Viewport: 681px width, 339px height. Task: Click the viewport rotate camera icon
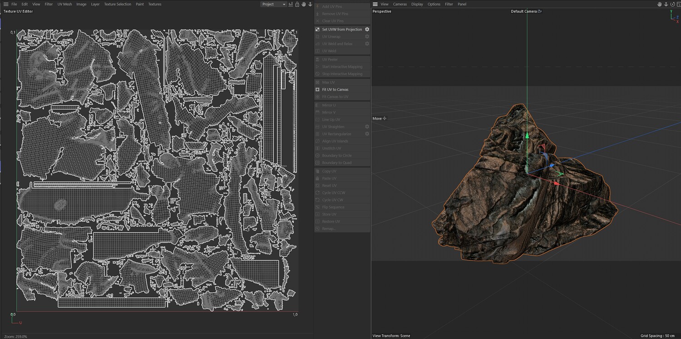(x=672, y=4)
